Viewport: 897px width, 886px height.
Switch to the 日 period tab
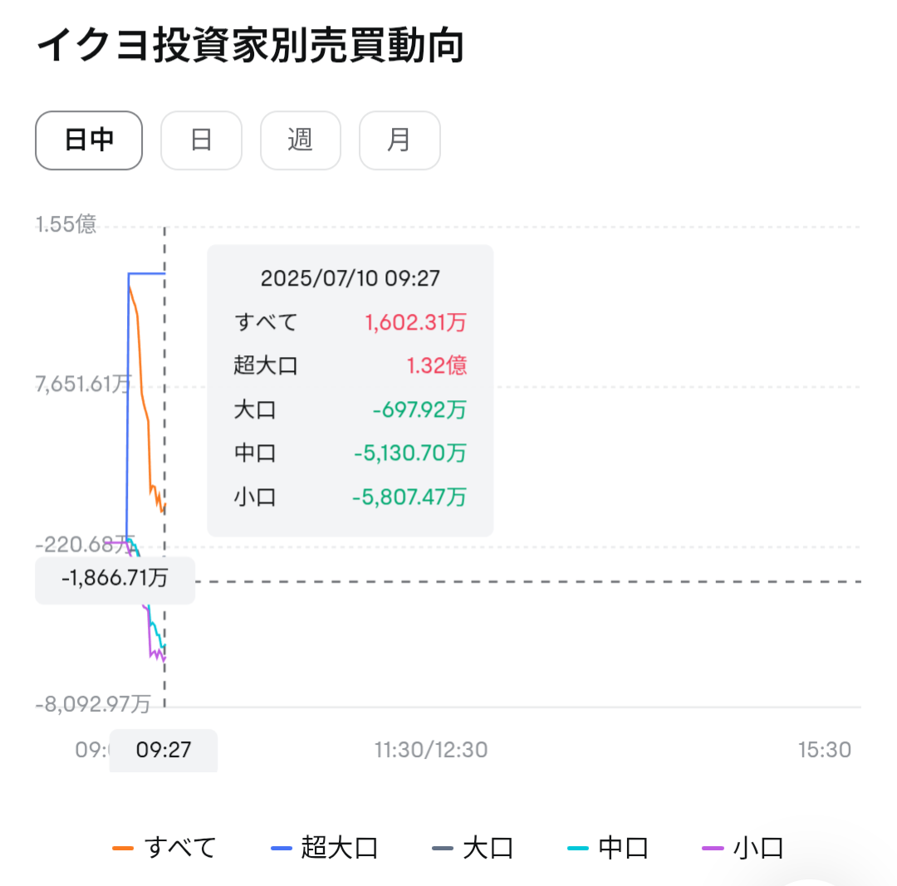click(x=201, y=140)
